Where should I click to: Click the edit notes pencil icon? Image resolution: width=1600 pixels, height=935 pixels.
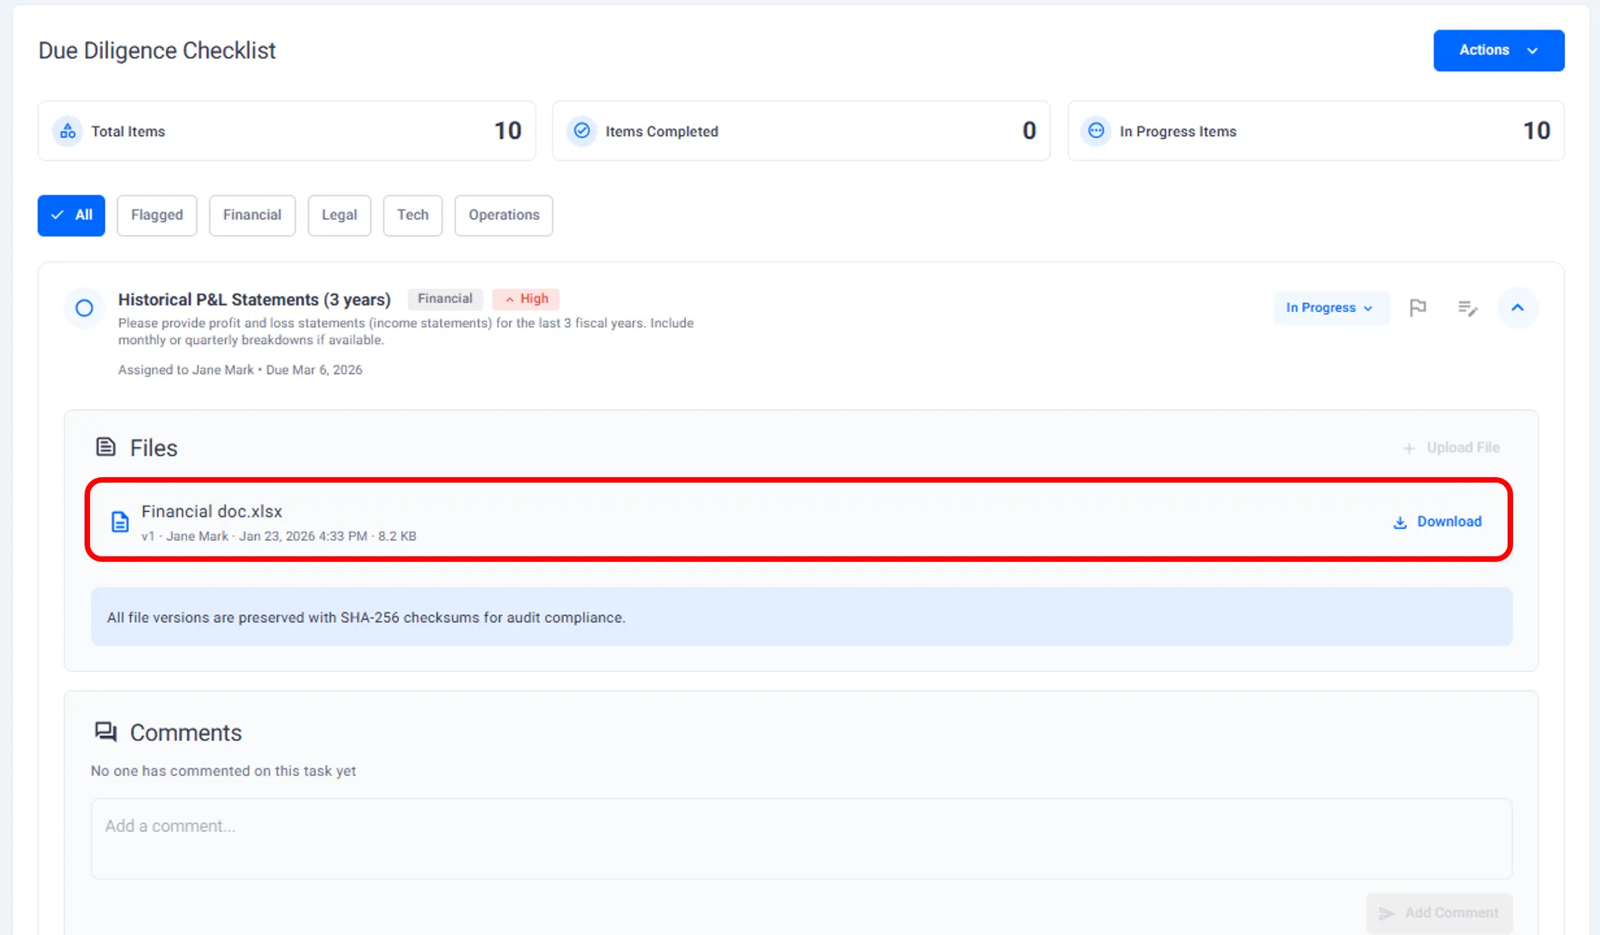click(1467, 308)
